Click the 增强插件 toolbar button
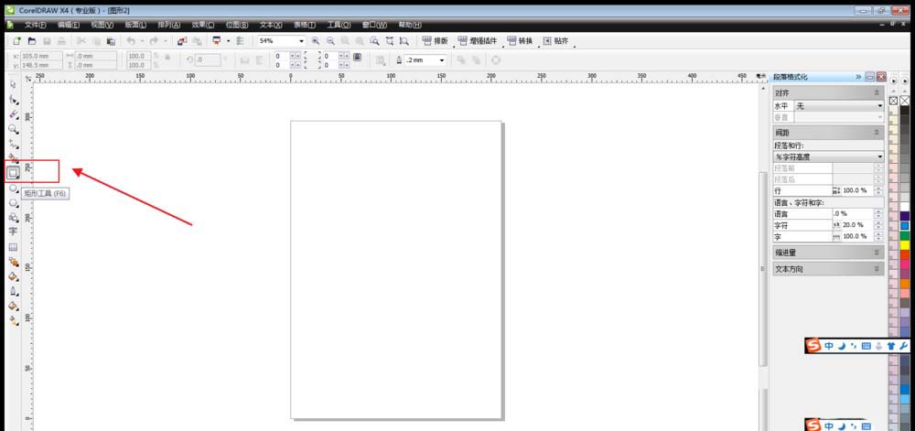 [x=478, y=41]
